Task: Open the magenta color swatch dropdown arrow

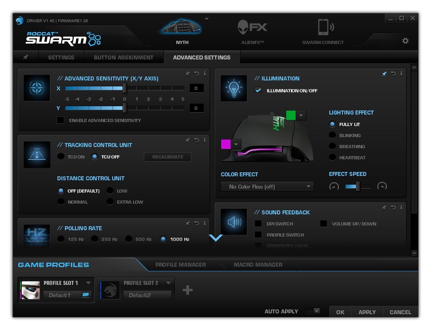Action: 236,144
